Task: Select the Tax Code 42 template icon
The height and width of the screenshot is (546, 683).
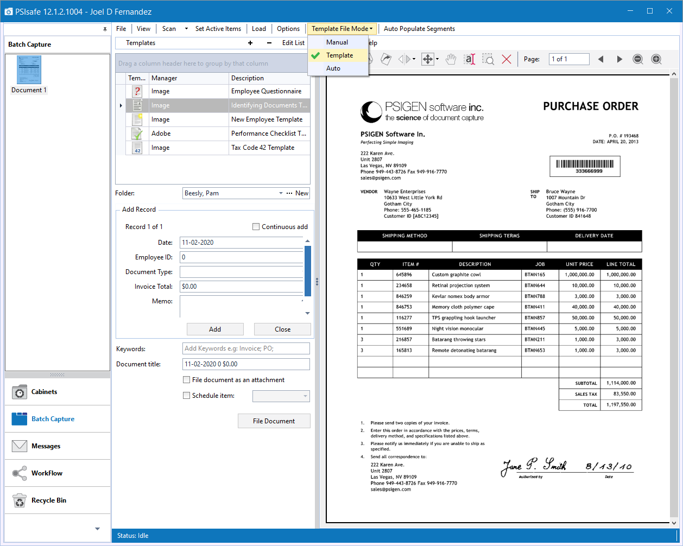Action: tap(137, 148)
